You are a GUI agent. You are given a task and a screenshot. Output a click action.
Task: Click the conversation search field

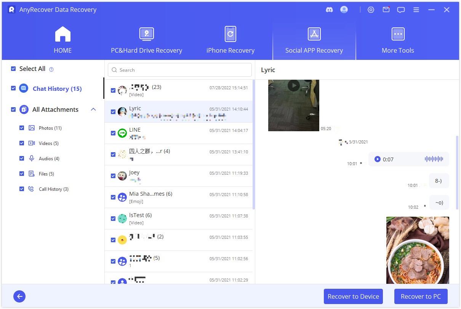tap(180, 70)
